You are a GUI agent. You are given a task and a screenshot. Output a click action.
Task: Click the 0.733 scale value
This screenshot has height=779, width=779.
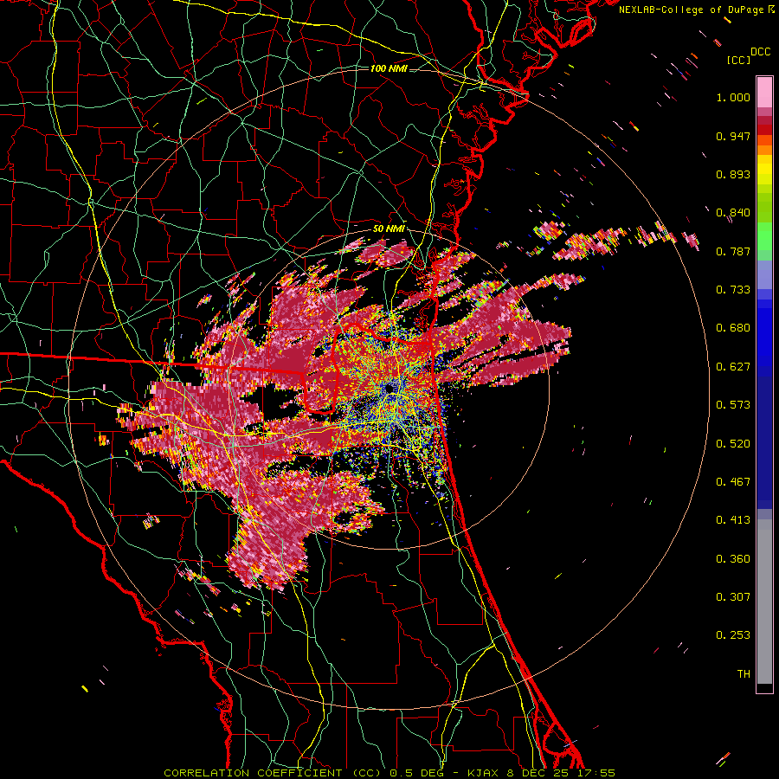(x=733, y=290)
